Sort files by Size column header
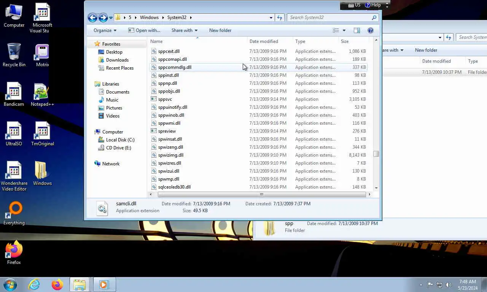Screen dimensions: 487x292 (x=353, y=41)
